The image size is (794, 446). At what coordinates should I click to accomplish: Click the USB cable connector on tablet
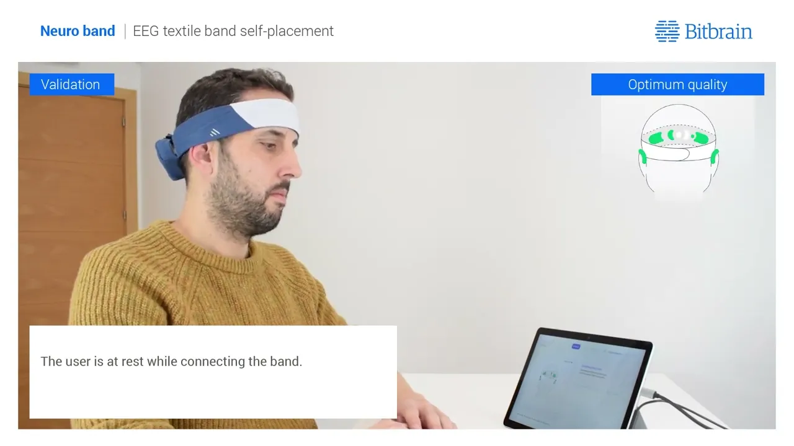(x=649, y=393)
